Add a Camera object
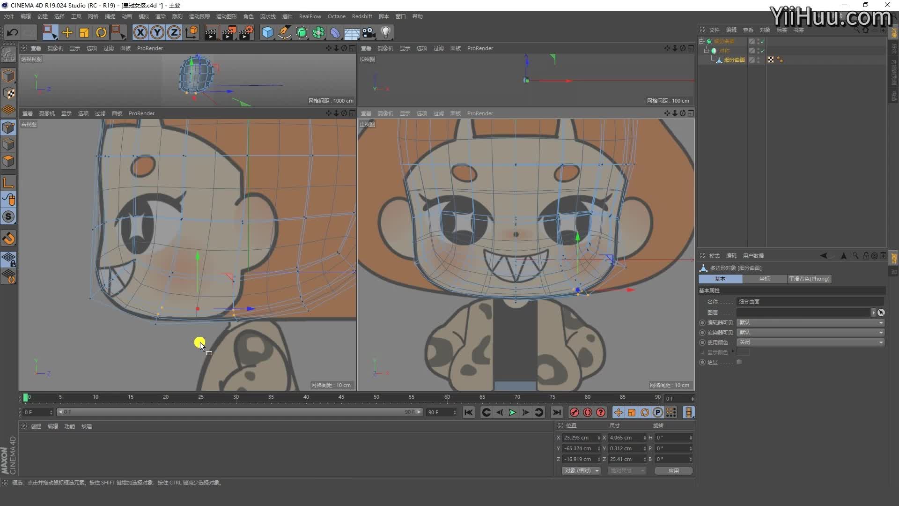The width and height of the screenshot is (899, 506). tap(369, 32)
